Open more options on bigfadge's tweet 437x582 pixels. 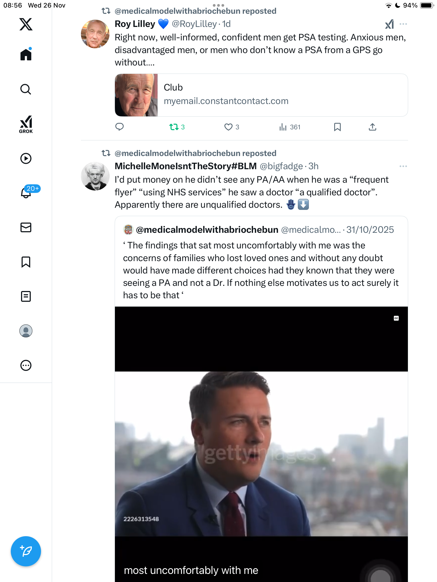[x=403, y=166]
